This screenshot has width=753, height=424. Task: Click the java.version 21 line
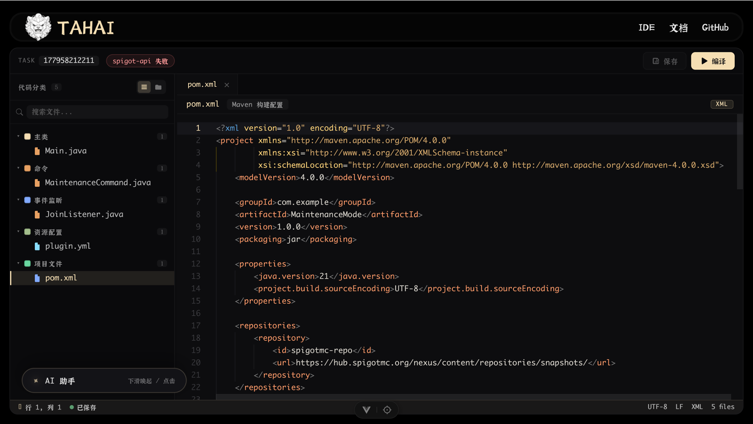tap(326, 276)
